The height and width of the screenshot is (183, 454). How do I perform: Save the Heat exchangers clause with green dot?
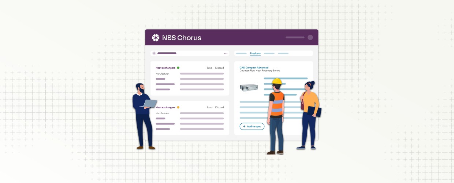(x=209, y=68)
